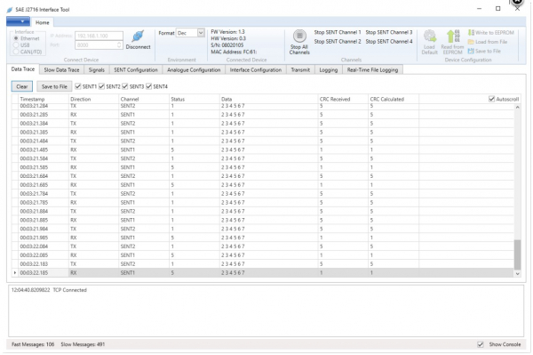Click the Save to File disk icon
Viewport: 533px width, 355px height.
(x=471, y=51)
